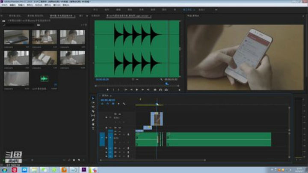Switch to Effect Controls tab beside Source

pyautogui.click(x=96, y=16)
